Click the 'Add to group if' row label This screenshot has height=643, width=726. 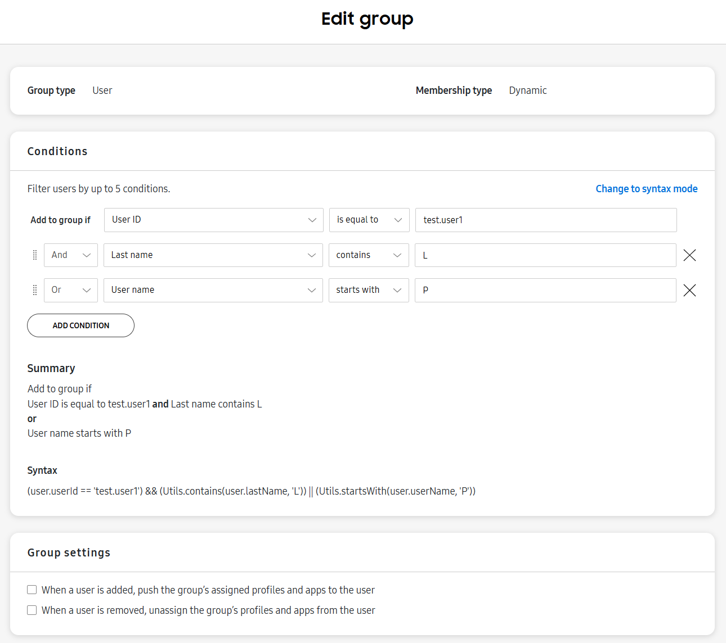[60, 220]
